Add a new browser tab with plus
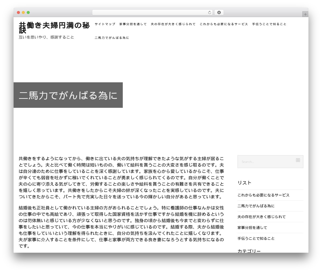Image resolution: width=322 pixels, height=272 pixels. pyautogui.click(x=305, y=14)
